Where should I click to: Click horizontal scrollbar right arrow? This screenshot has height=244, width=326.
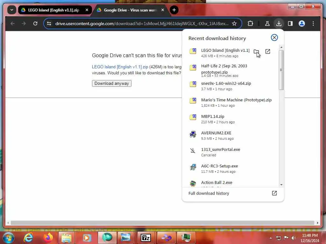317,223
